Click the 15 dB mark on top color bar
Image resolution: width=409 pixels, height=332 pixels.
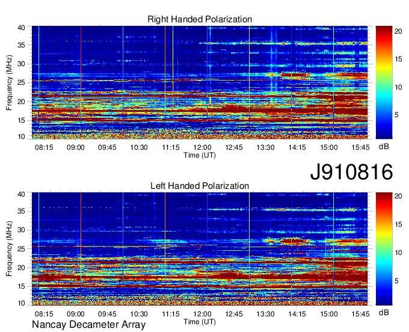(398, 59)
